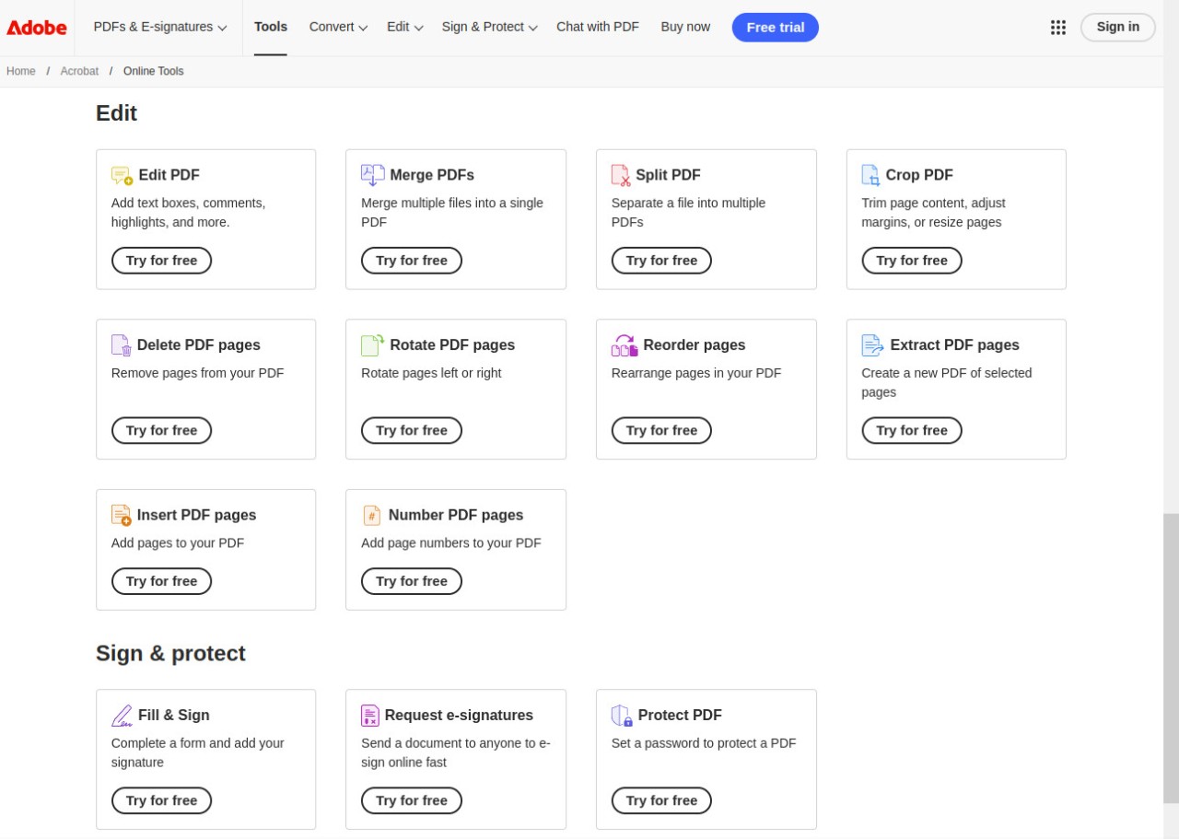The height and width of the screenshot is (839, 1179).
Task: Click the Reorder pages icon
Action: click(x=624, y=345)
